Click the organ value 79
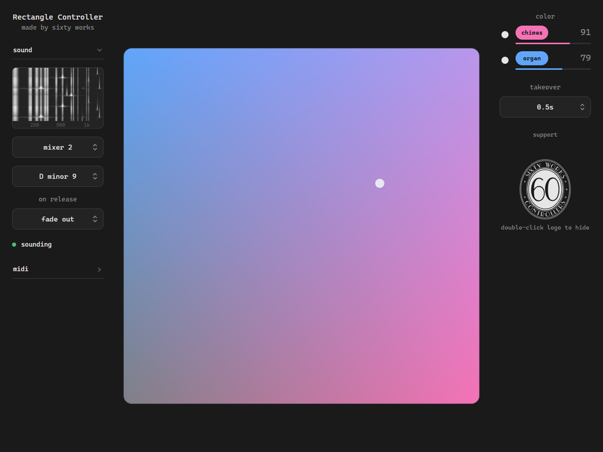 (585, 58)
